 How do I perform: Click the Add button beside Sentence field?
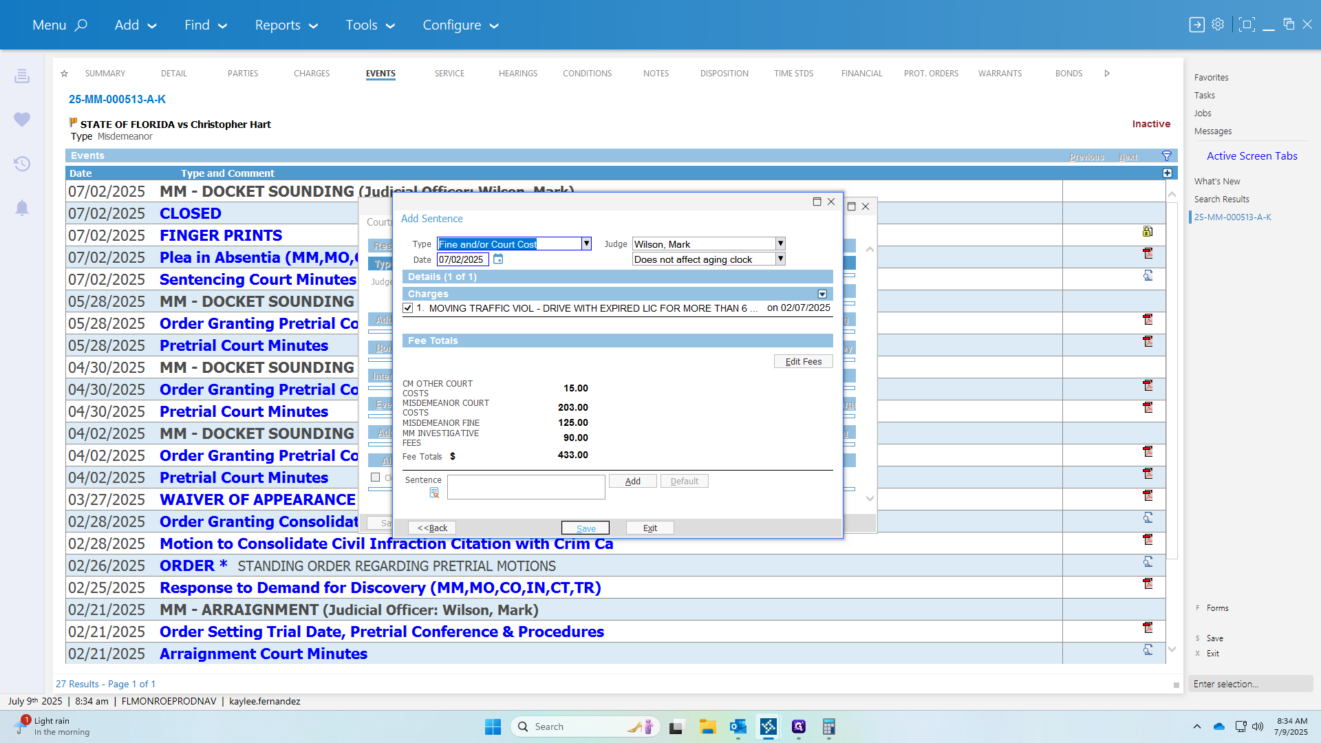633,481
